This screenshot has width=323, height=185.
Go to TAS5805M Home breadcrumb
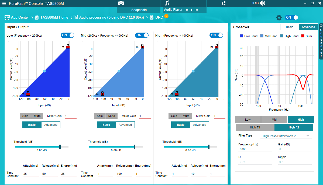pyautogui.click(x=54, y=18)
